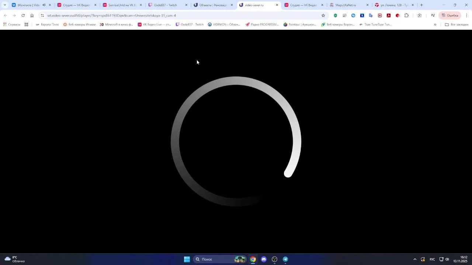Image resolution: width=472 pixels, height=265 pixels.
Task: Click the green shield extension icon
Action: [x=336, y=15]
